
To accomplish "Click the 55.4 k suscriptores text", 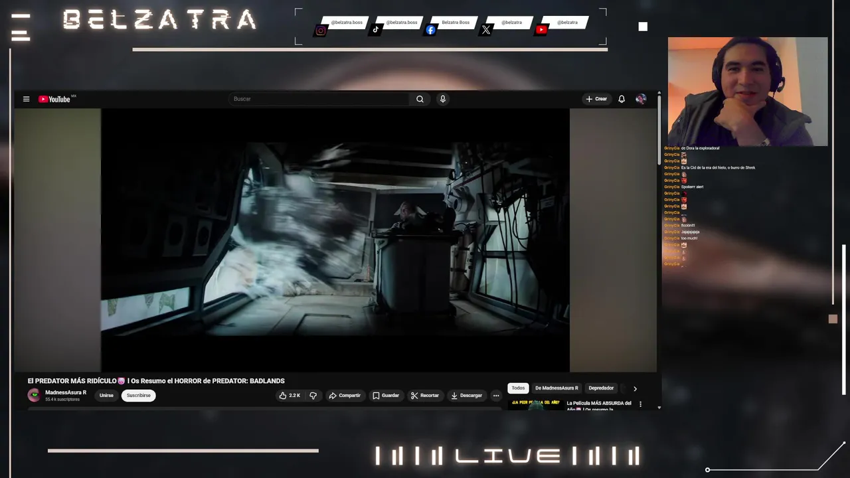I will pos(62,400).
